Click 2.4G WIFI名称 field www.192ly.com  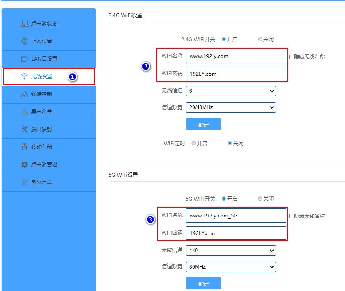pos(236,56)
